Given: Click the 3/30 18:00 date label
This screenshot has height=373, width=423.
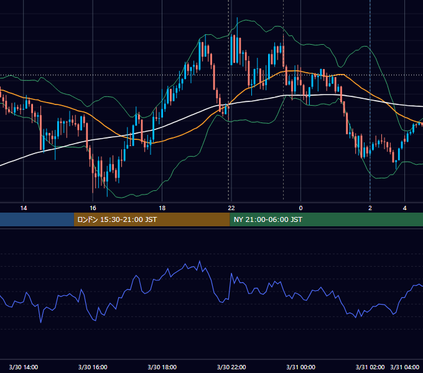Looking at the screenshot, I should [162, 367].
